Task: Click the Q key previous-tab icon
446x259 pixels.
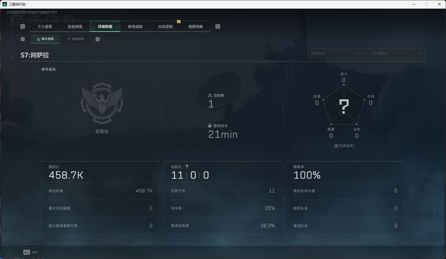Action: [23, 26]
